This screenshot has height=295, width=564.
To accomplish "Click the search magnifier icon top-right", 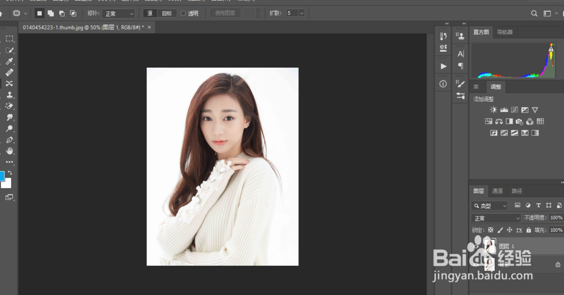I will click(x=534, y=14).
